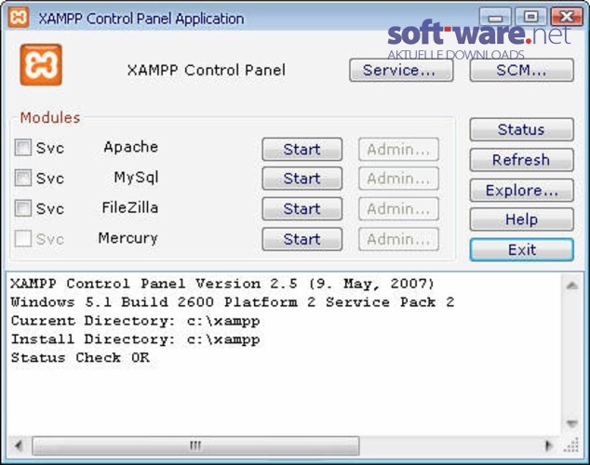Click log line 'Windows 5.1 Build 2600'

[x=233, y=302]
